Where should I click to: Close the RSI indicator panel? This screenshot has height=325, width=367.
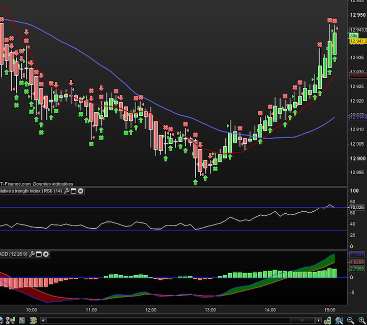click(80, 191)
